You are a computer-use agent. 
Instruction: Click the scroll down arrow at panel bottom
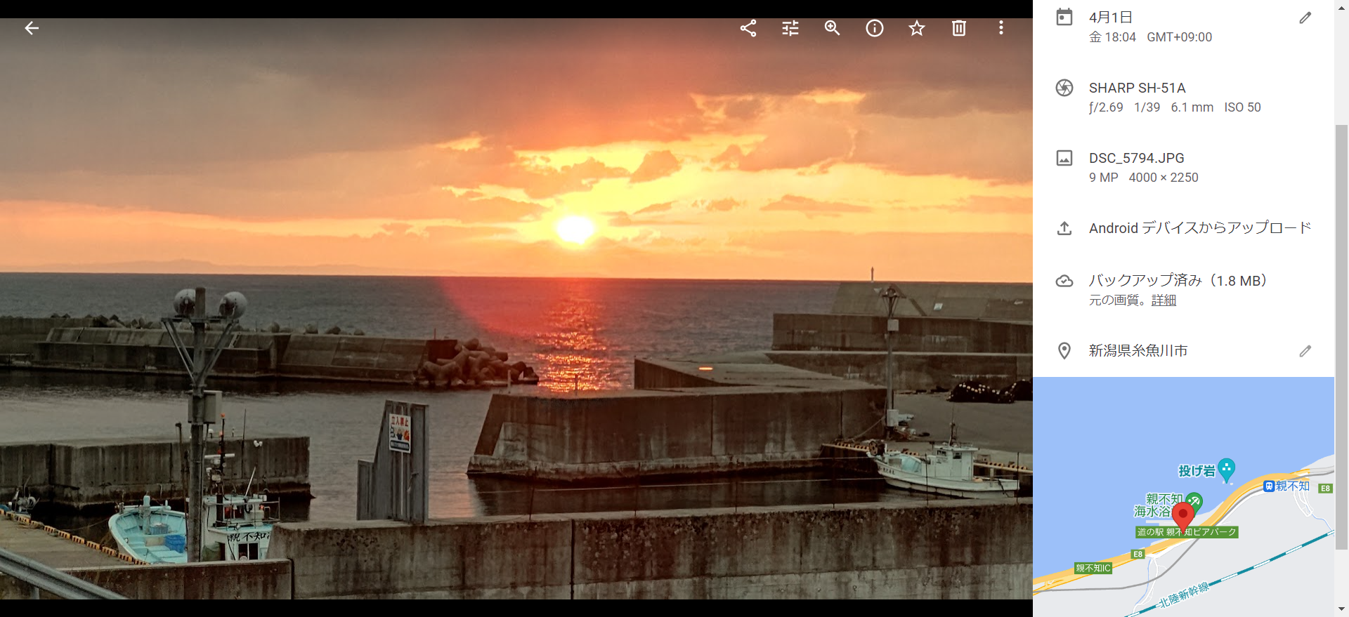[x=1341, y=609]
